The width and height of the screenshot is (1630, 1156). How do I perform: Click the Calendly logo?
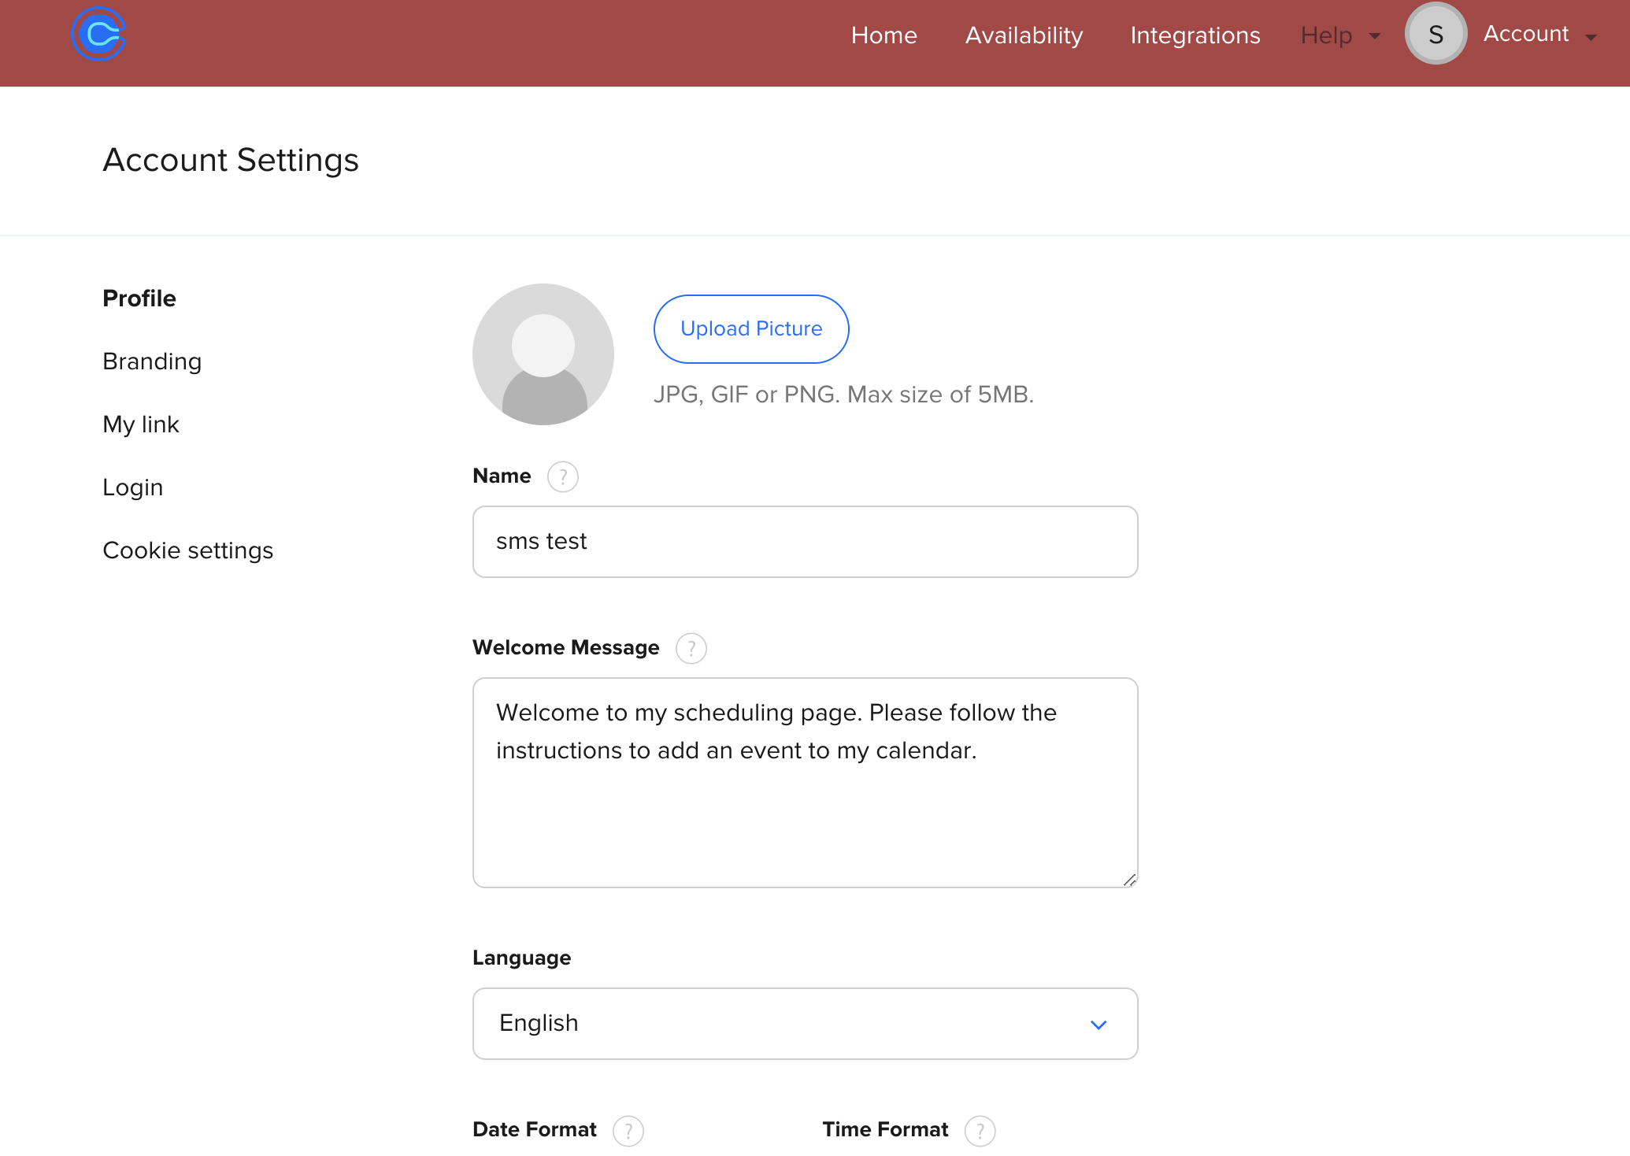pos(98,33)
